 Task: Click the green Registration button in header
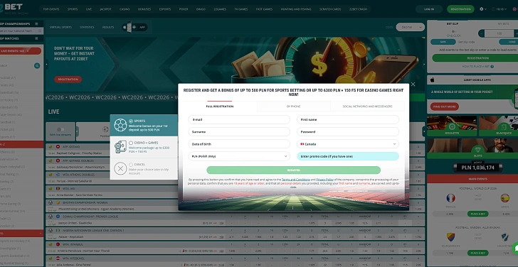(x=460, y=9)
